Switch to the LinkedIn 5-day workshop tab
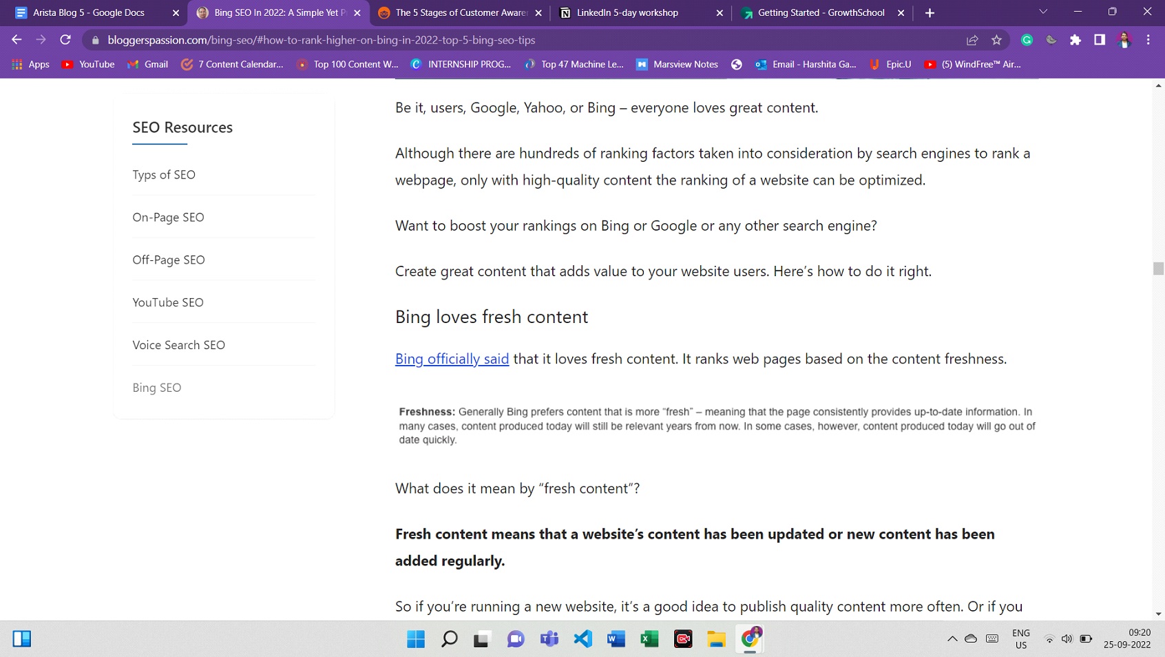1165x657 pixels. click(627, 12)
